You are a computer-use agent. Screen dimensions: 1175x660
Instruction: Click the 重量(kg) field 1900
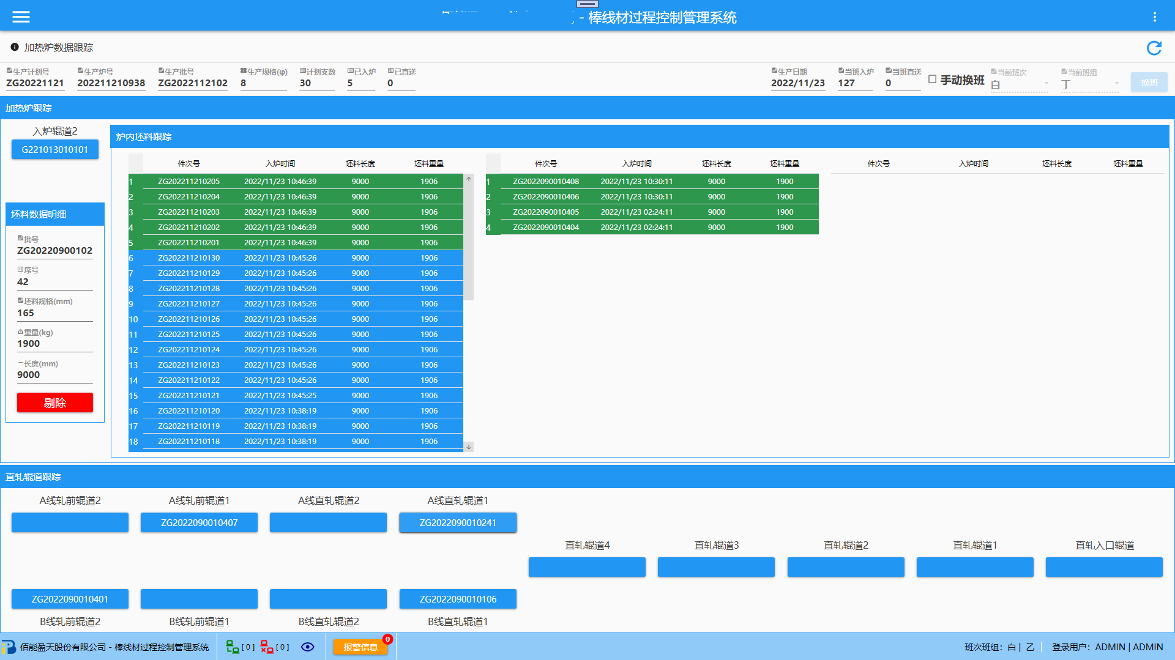tap(55, 344)
